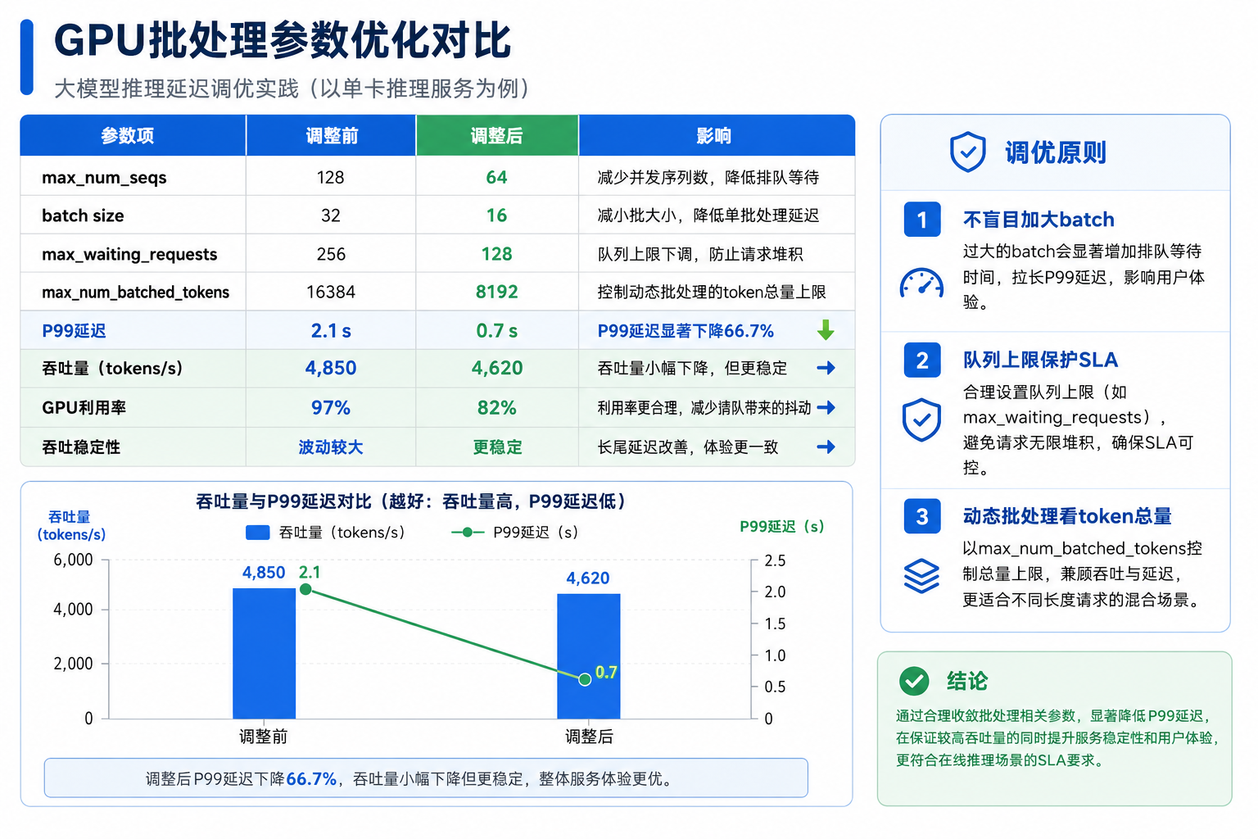1258x839 pixels.
Task: Click the value 256 before adjustment
Action: [x=331, y=254]
